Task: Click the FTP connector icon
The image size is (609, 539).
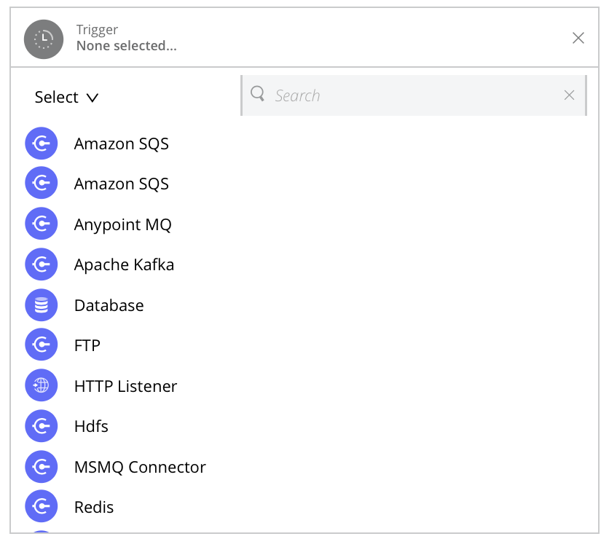Action: pyautogui.click(x=42, y=345)
